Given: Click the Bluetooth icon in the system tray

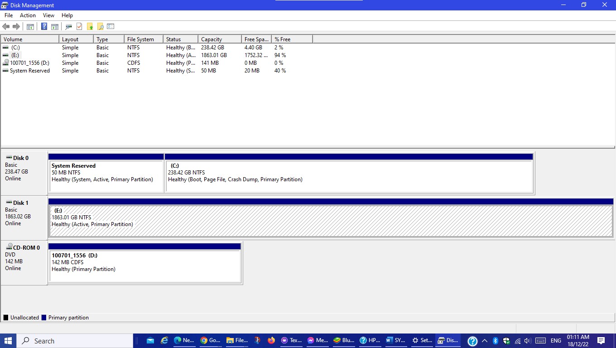Looking at the screenshot, I should [495, 341].
